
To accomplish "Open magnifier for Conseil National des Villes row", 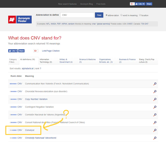I will [155, 122].
